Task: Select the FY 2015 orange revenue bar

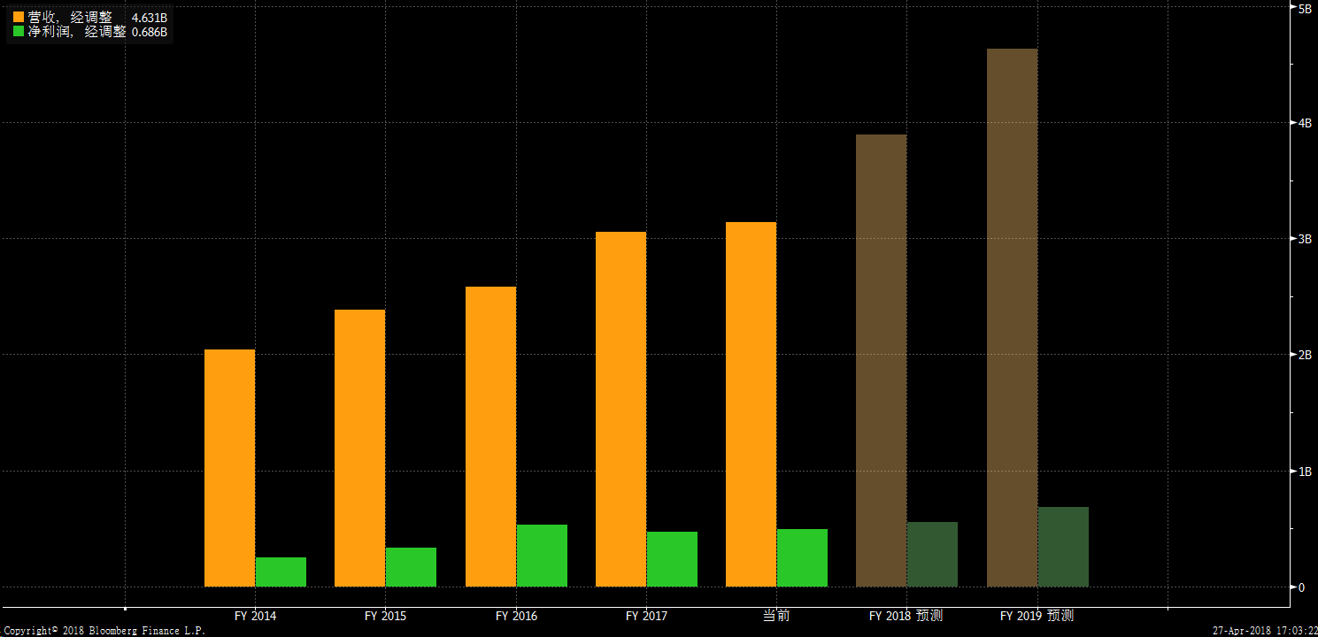Action: [359, 448]
